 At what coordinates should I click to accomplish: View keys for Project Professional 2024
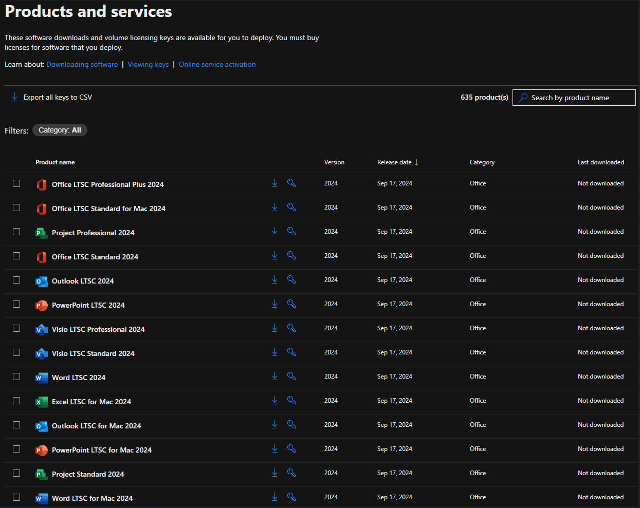click(x=291, y=231)
